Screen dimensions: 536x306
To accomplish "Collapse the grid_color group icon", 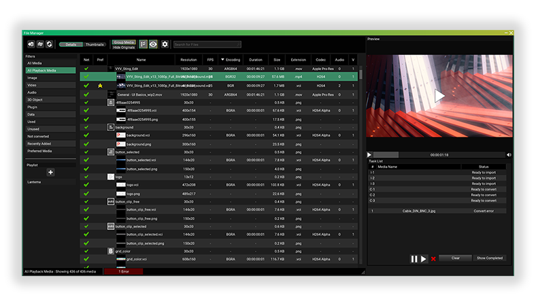I will coord(111,251).
